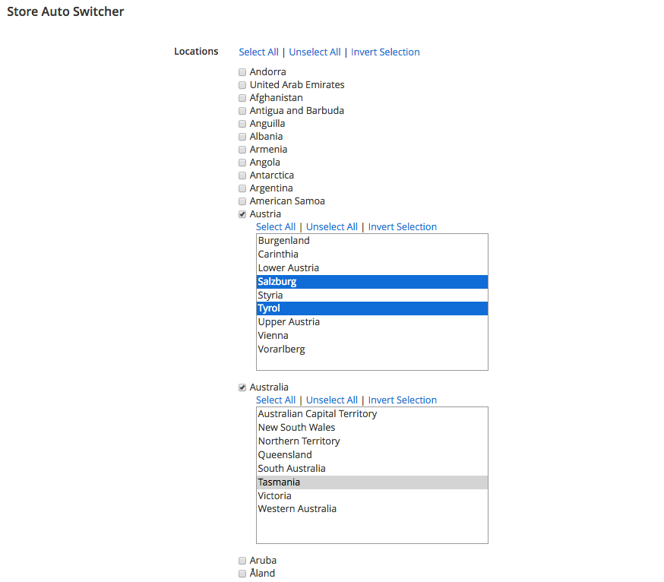The height and width of the screenshot is (582, 664).
Task: Click the top Locations Invert Selection link
Action: [x=385, y=52]
